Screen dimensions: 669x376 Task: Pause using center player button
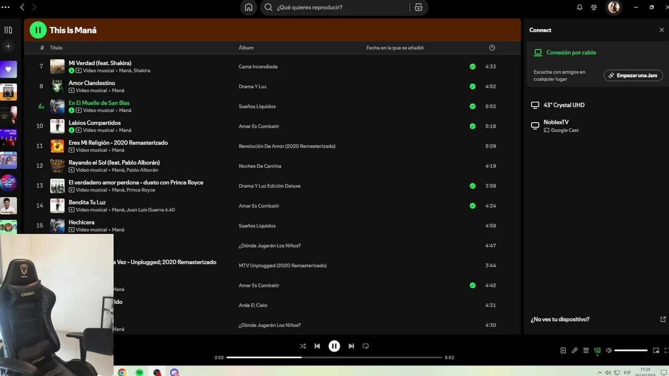click(x=334, y=346)
